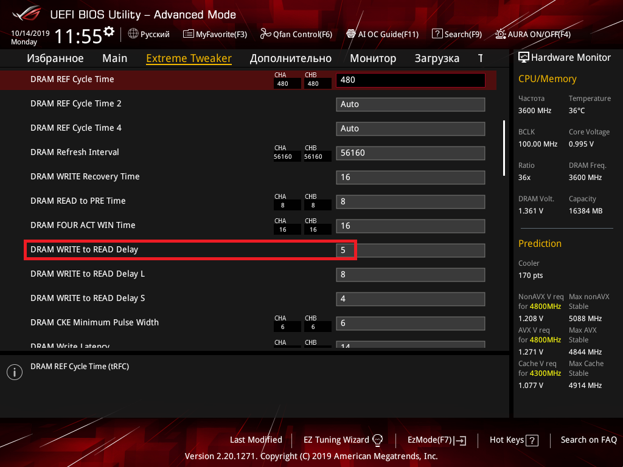Click CHA value for DRAM Refresh Interval

287,157
